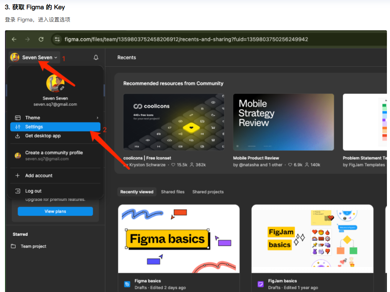Viewport: 390px width, 292px height.
Task: Click the seven.sq7@gmail.com email under profile name
Action: point(55,104)
